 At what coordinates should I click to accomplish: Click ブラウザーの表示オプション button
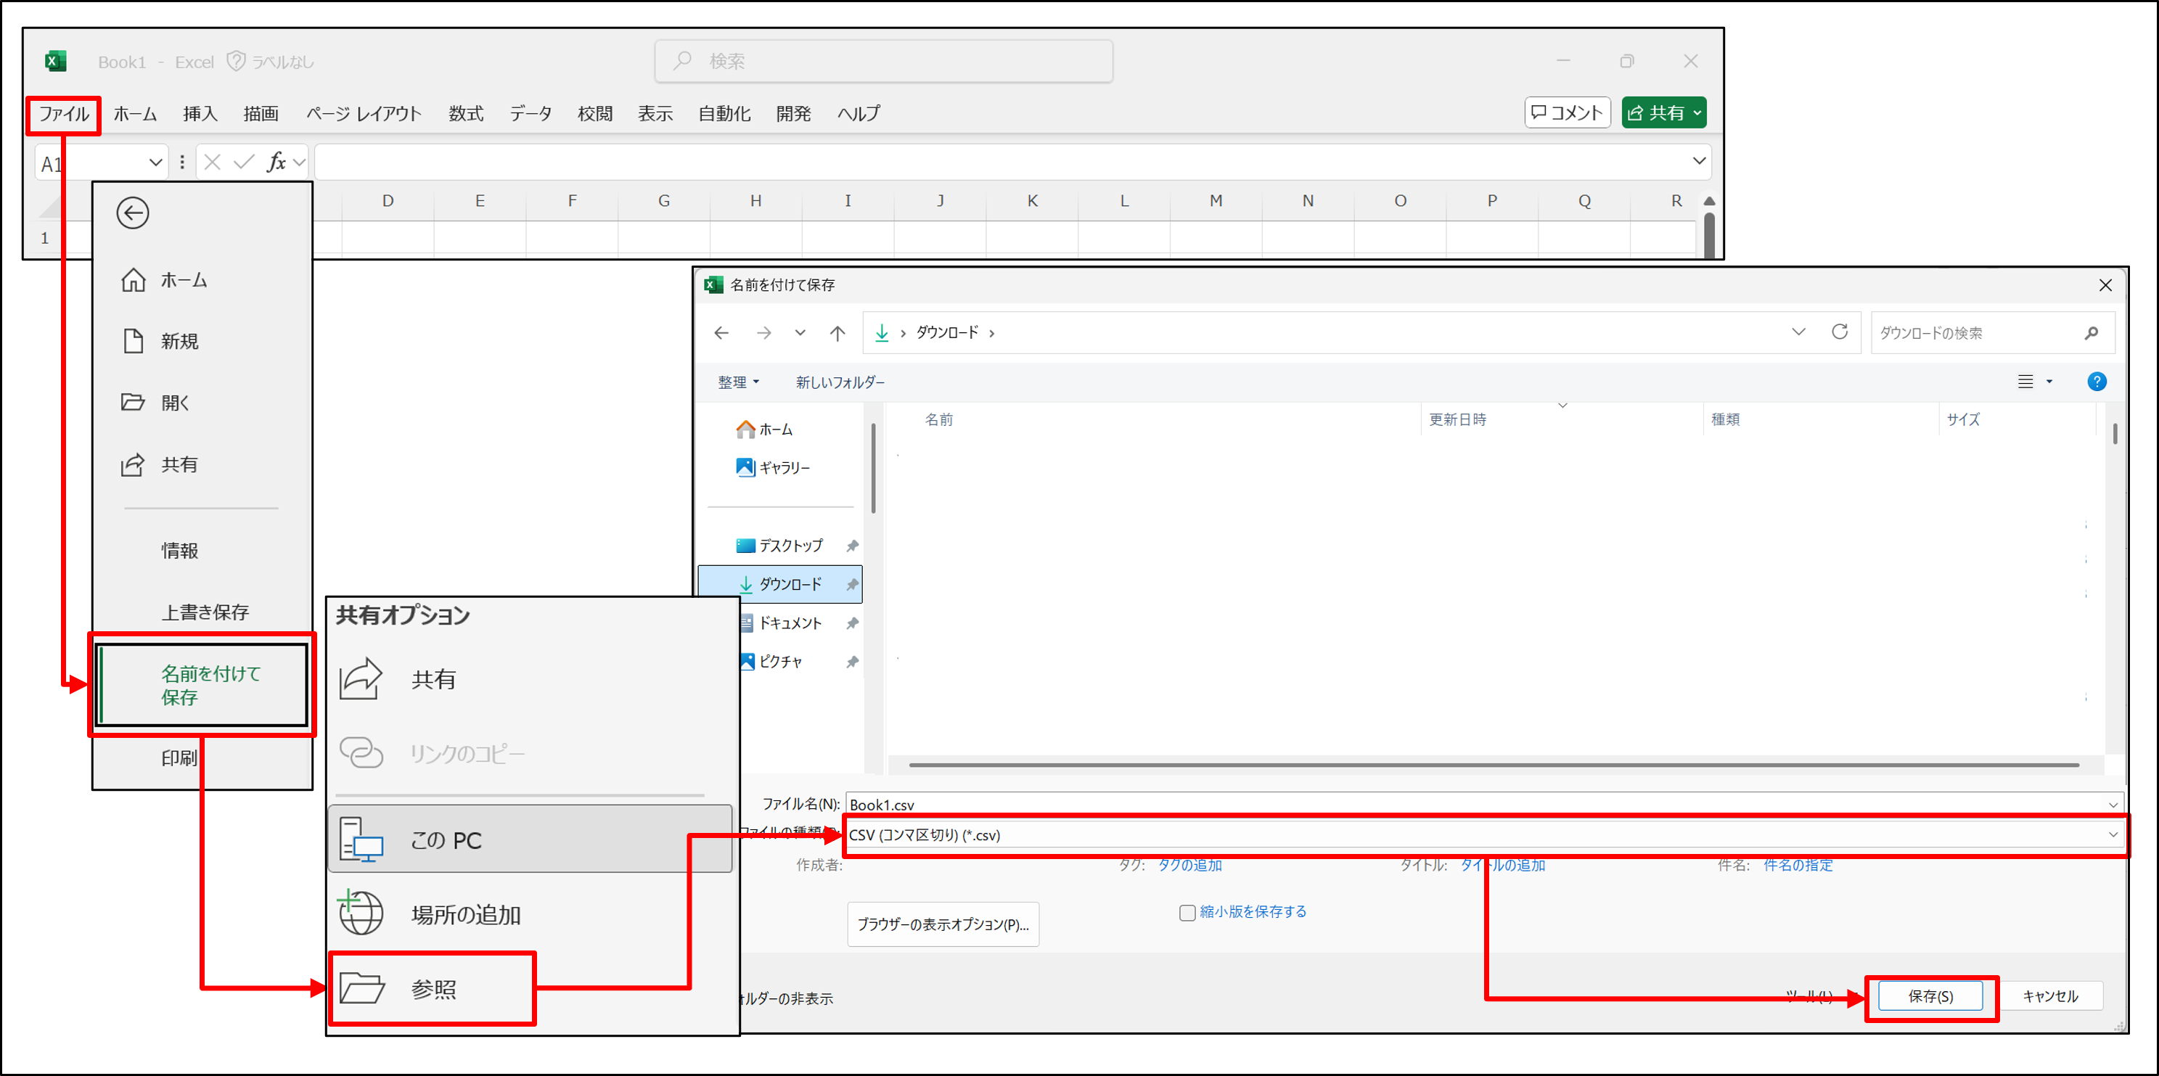(x=942, y=924)
